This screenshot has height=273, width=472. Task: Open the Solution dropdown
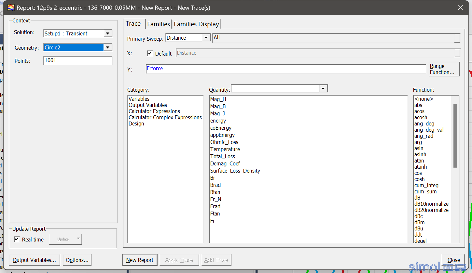(x=108, y=33)
